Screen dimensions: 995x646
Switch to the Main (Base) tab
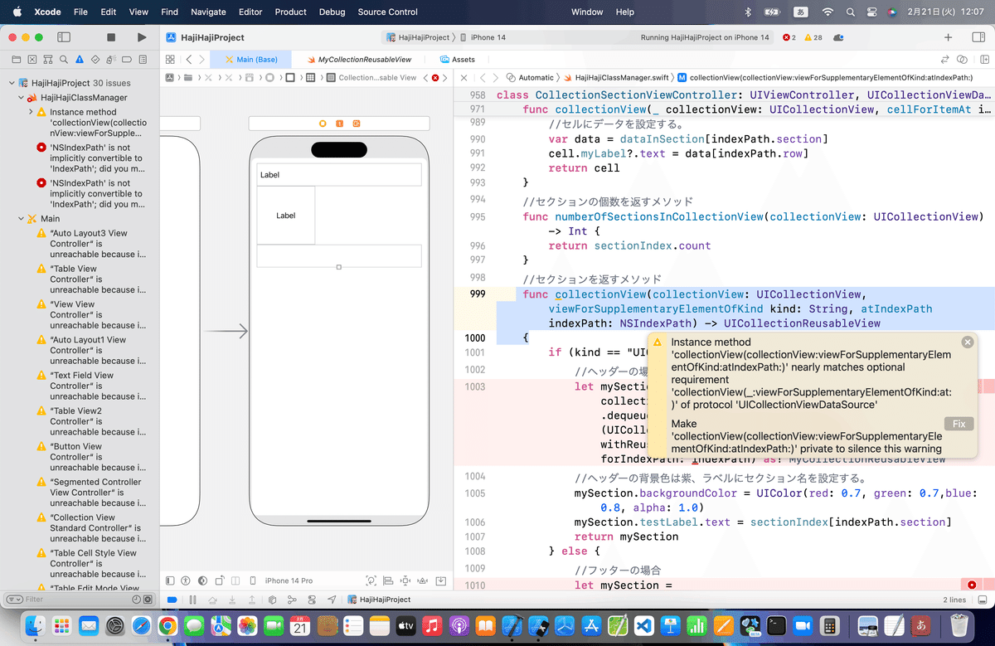[x=250, y=60]
